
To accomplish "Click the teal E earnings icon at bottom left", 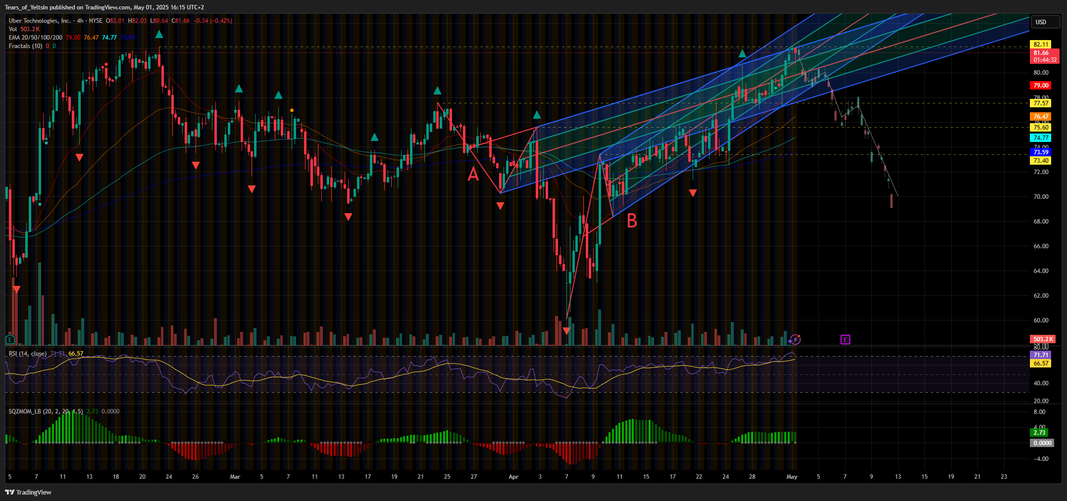I will [x=10, y=339].
